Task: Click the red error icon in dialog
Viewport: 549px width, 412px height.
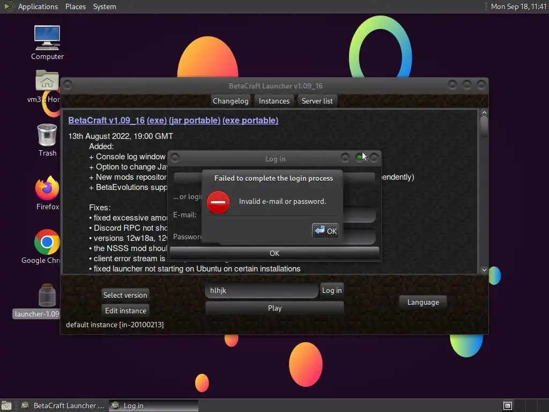Action: 218,202
